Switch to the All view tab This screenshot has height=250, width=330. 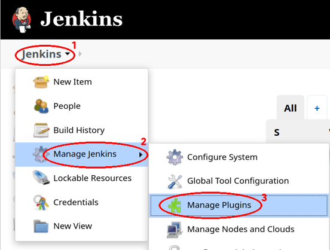[x=291, y=108]
